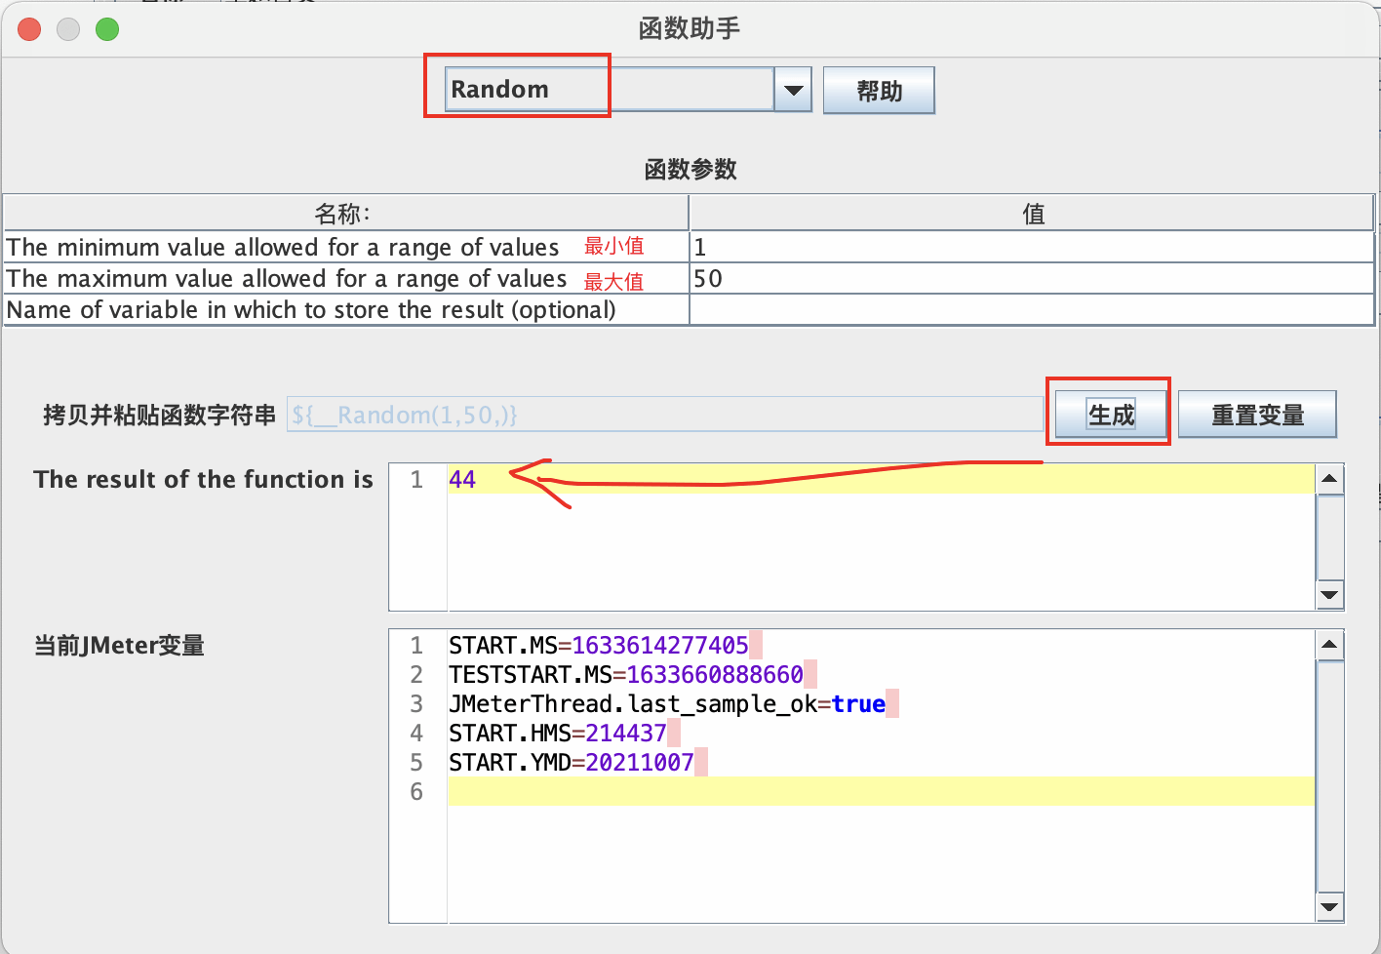
Task: Click the function string field ${__Random(1,50,)}
Action: [x=665, y=415]
